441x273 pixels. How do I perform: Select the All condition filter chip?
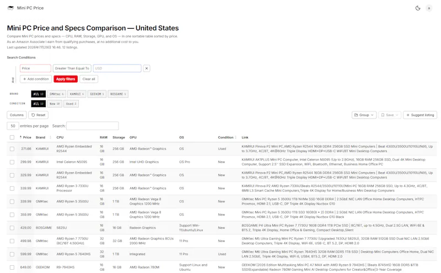[38, 104]
